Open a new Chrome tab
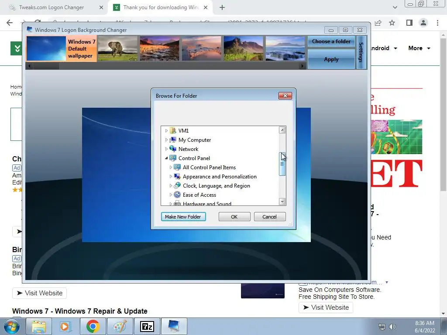This screenshot has width=447, height=335. click(222, 7)
